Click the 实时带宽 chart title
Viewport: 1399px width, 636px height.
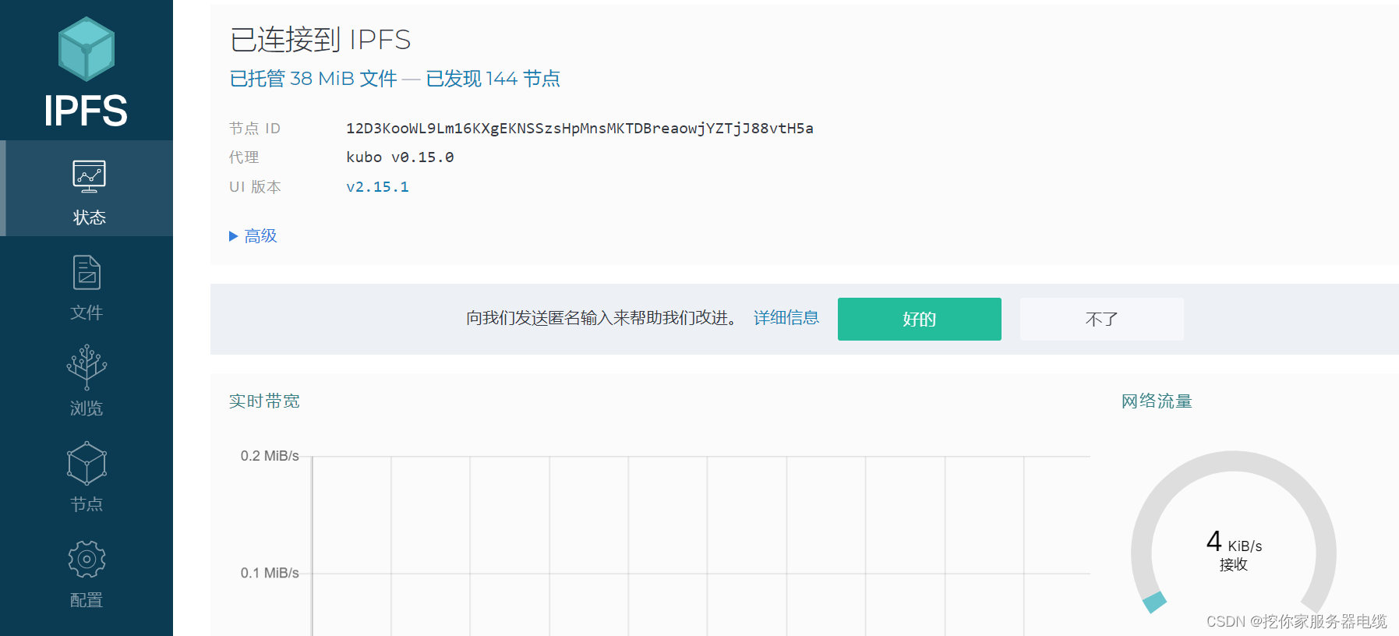click(264, 401)
